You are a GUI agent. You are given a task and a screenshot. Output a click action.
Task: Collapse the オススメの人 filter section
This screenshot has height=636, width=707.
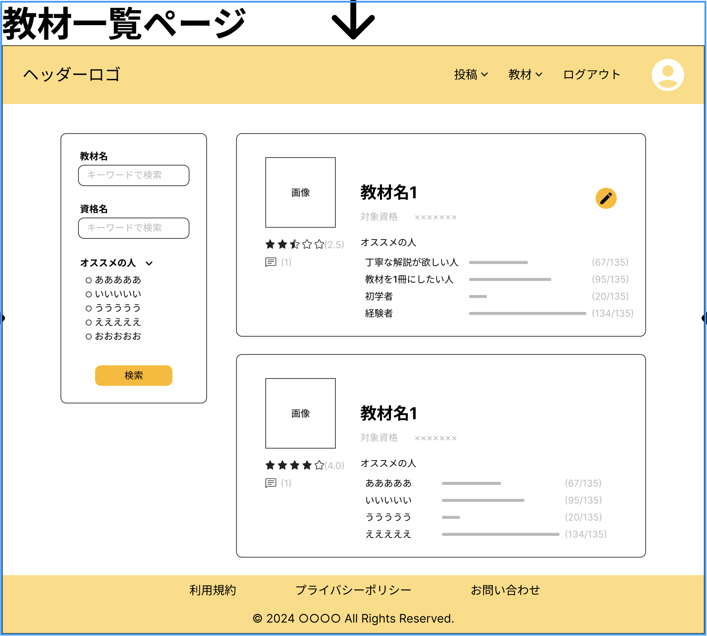(149, 263)
